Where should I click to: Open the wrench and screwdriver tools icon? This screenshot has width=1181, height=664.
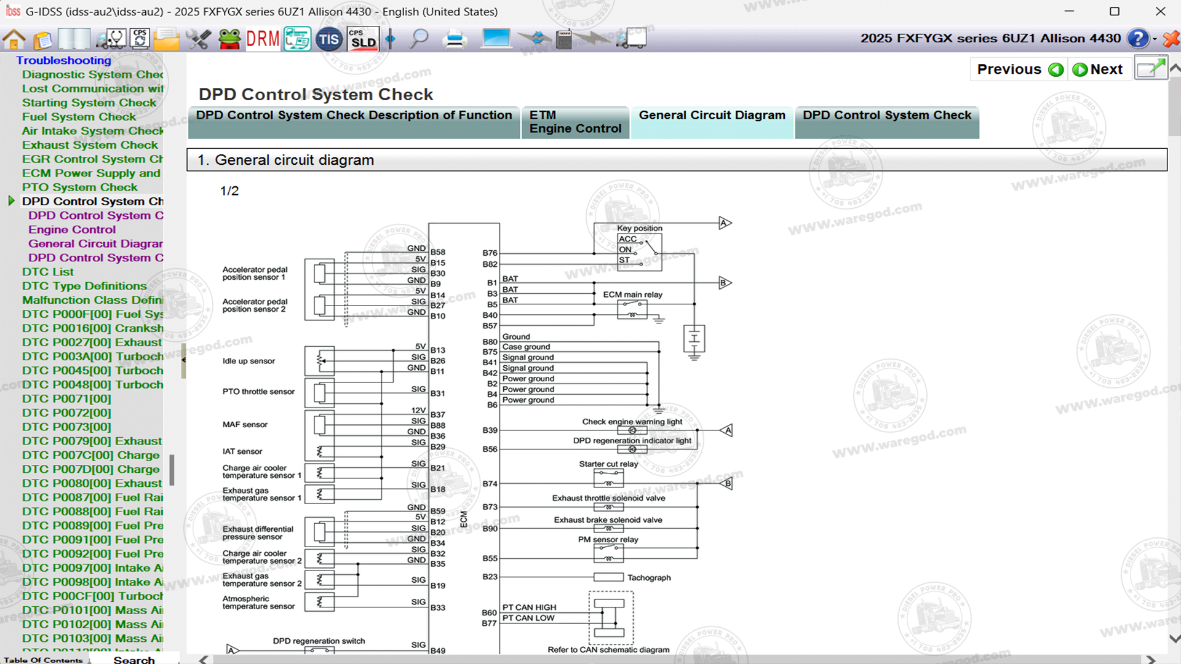(198, 39)
